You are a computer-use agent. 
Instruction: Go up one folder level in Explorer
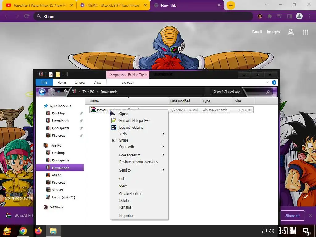pos(65,92)
